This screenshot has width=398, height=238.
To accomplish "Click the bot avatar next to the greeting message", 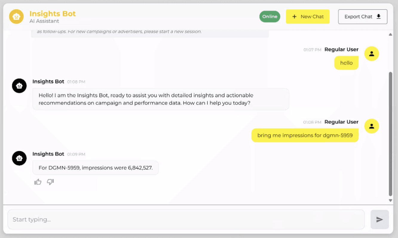I will tap(19, 86).
